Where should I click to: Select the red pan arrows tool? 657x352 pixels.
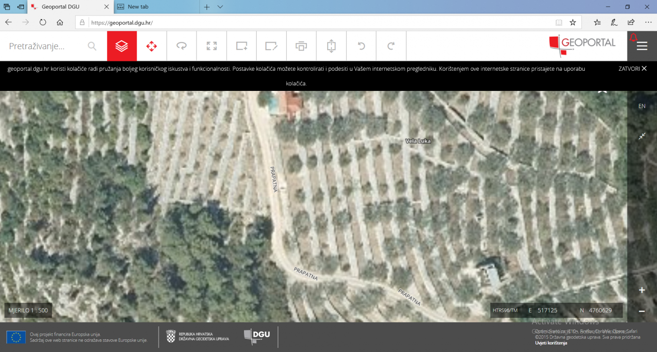[152, 46]
